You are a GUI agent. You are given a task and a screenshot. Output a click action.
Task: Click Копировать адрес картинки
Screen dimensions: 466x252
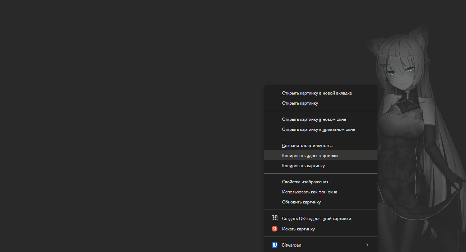321,156
